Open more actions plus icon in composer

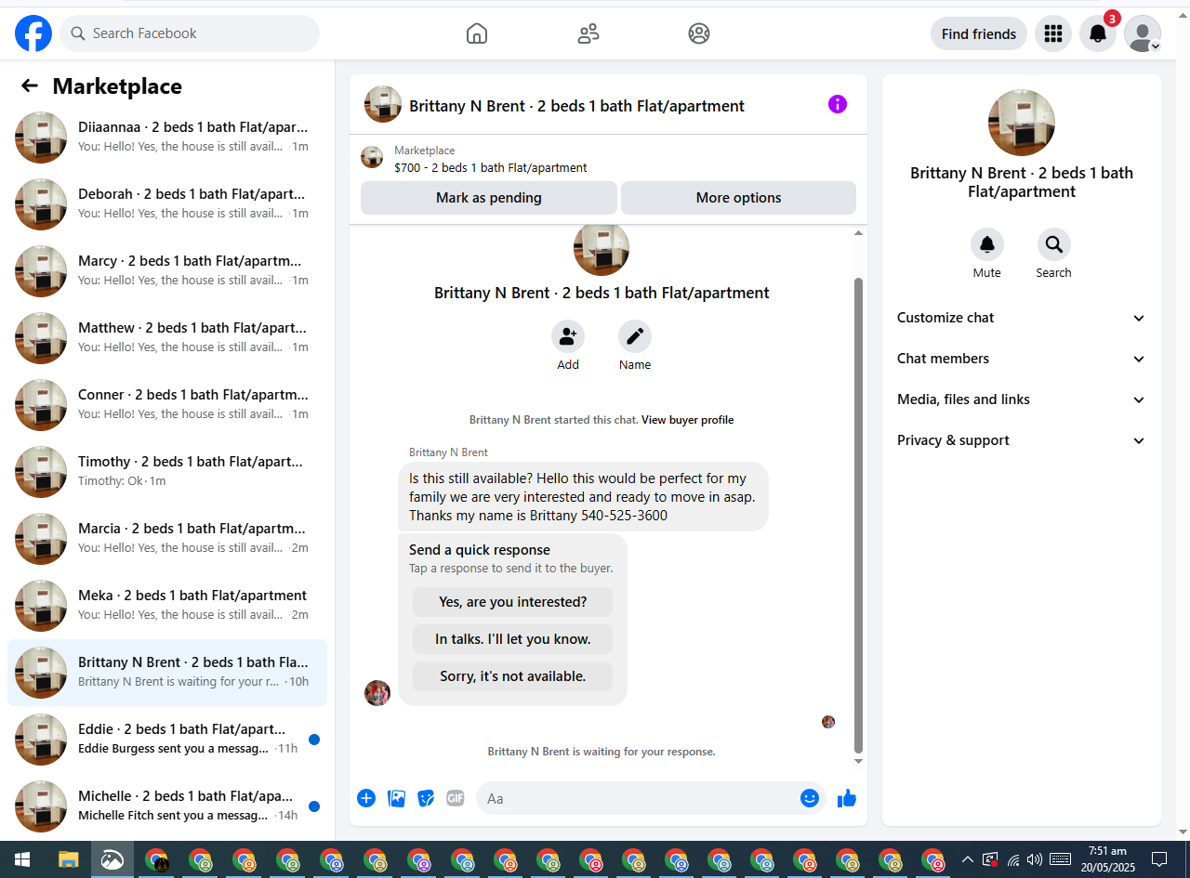[366, 798]
